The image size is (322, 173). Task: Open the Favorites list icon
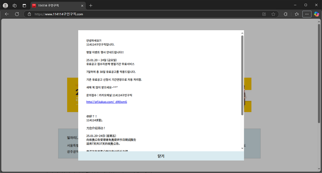click(x=297, y=14)
